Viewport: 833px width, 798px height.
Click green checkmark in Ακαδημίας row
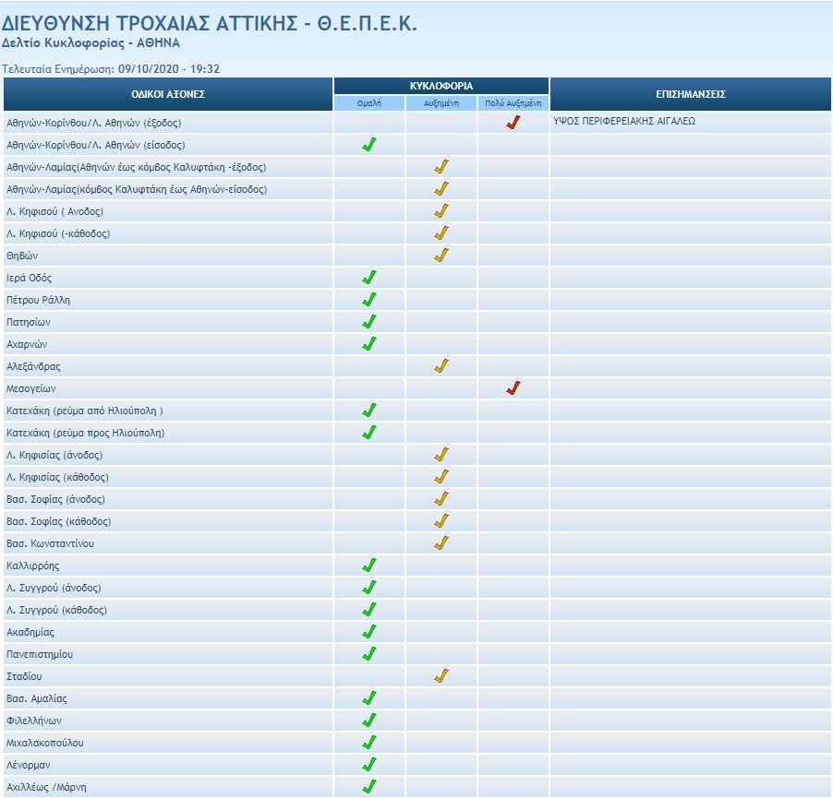(369, 632)
